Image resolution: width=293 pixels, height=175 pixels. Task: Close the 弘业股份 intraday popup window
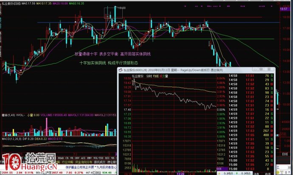269,69
